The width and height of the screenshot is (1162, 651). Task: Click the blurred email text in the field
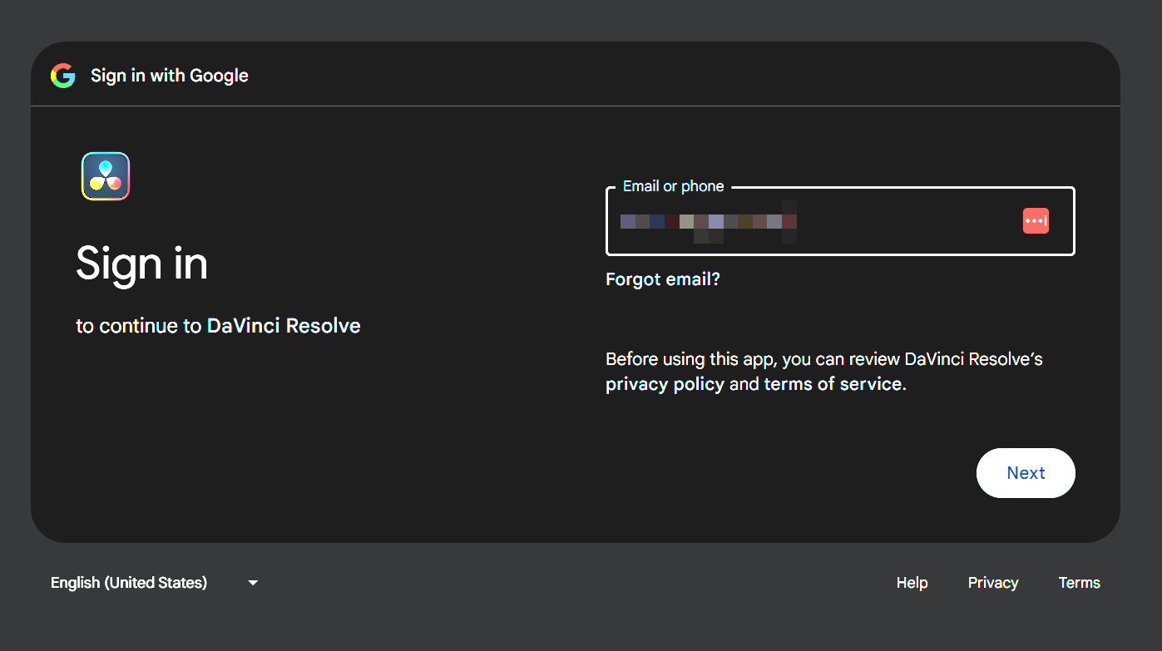click(x=709, y=222)
